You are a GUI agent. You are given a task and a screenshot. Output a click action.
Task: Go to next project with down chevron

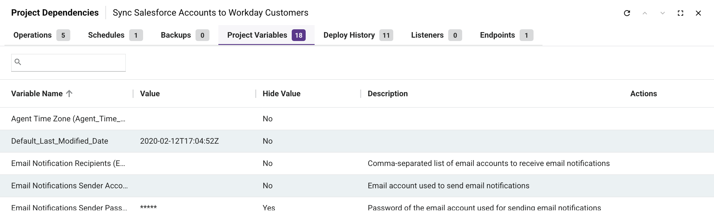click(663, 13)
